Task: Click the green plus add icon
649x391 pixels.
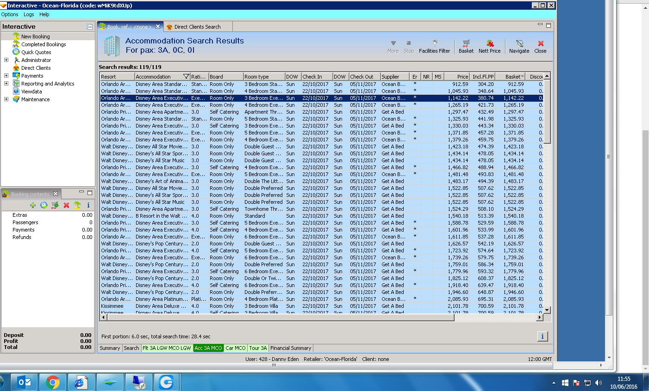Action: (x=33, y=205)
